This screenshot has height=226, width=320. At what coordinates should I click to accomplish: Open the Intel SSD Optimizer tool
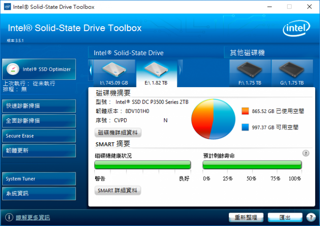coord(39,69)
